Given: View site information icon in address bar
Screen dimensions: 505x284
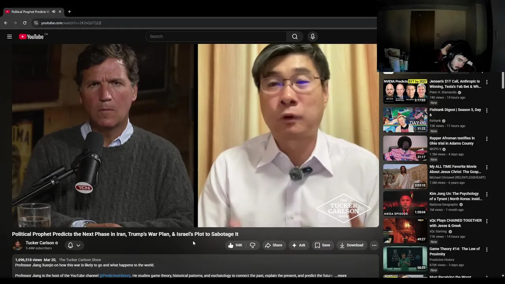Looking at the screenshot, I should (36, 23).
